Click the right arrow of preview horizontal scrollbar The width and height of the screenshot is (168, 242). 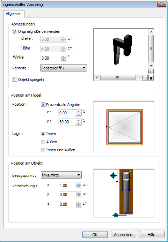click(x=139, y=77)
